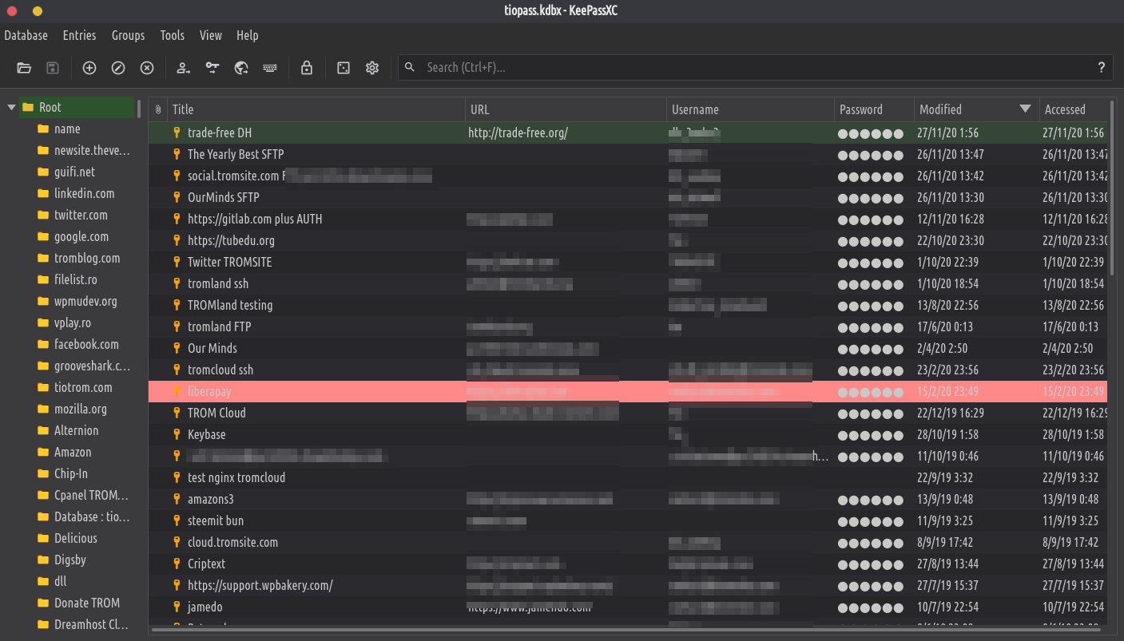Open settings with the gear icon

[x=372, y=68]
